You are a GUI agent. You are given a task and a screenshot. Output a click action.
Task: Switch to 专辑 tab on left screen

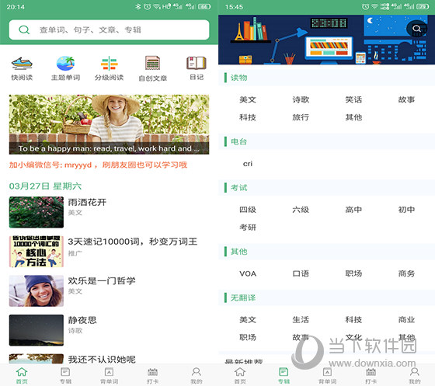coord(65,376)
